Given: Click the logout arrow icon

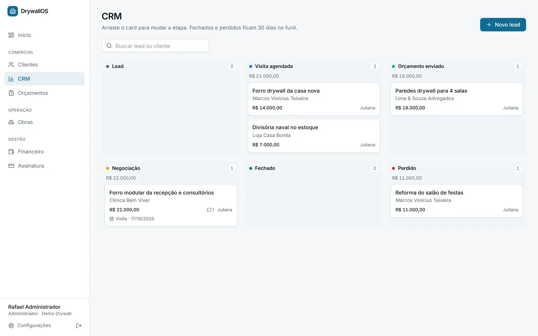Looking at the screenshot, I should (79, 326).
